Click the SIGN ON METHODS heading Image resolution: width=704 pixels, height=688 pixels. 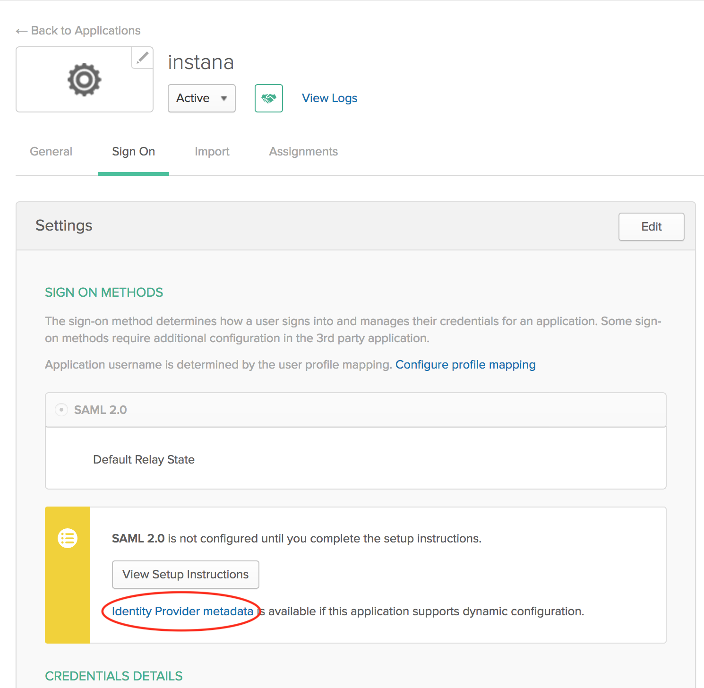tap(104, 292)
